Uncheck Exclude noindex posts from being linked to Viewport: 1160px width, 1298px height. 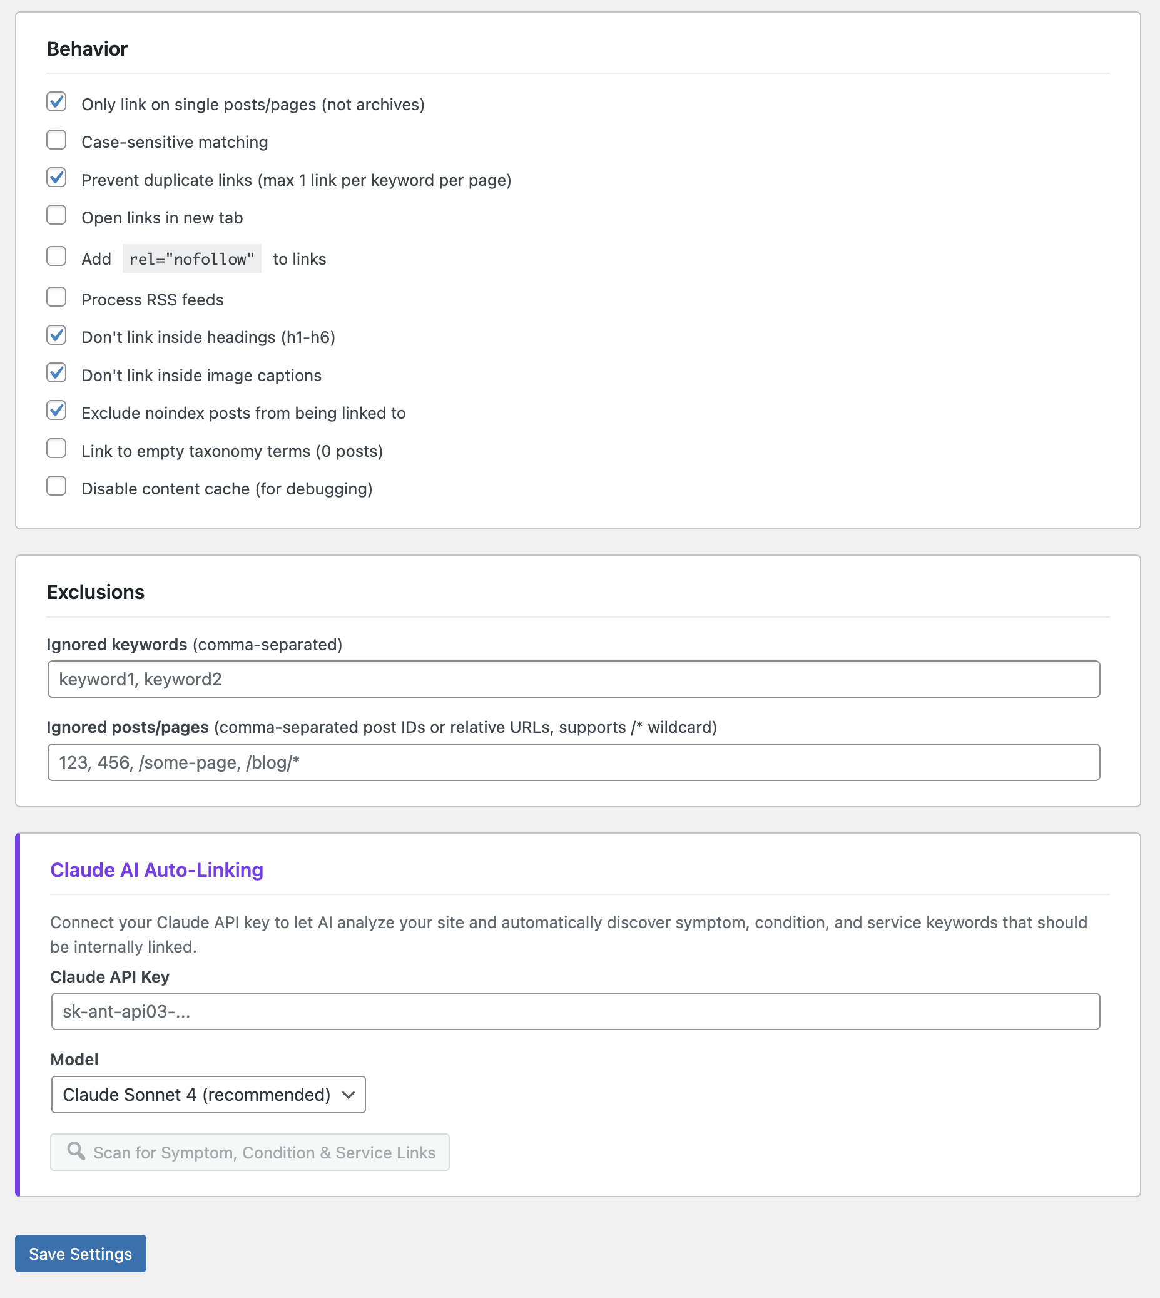tap(56, 411)
